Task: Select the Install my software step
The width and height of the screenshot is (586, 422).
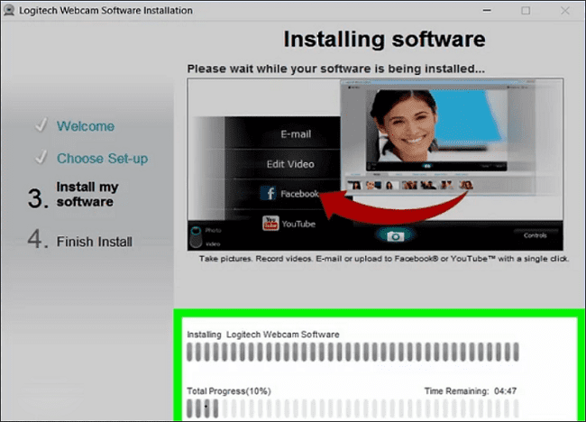Action: click(87, 195)
